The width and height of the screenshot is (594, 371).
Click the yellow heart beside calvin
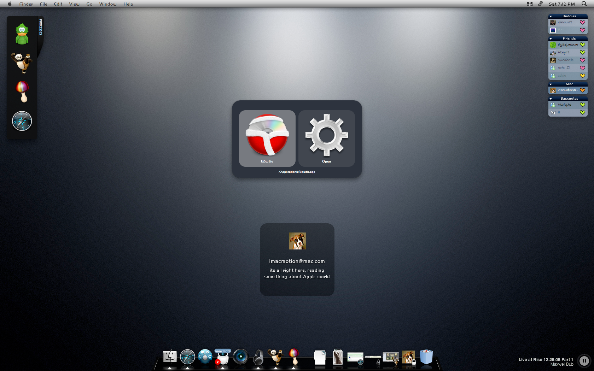(582, 76)
